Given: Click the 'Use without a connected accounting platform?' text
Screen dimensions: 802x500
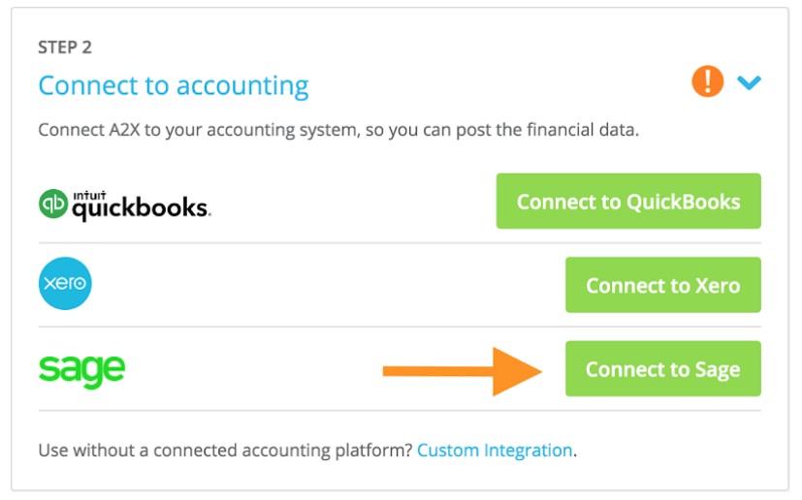Looking at the screenshot, I should [225, 451].
